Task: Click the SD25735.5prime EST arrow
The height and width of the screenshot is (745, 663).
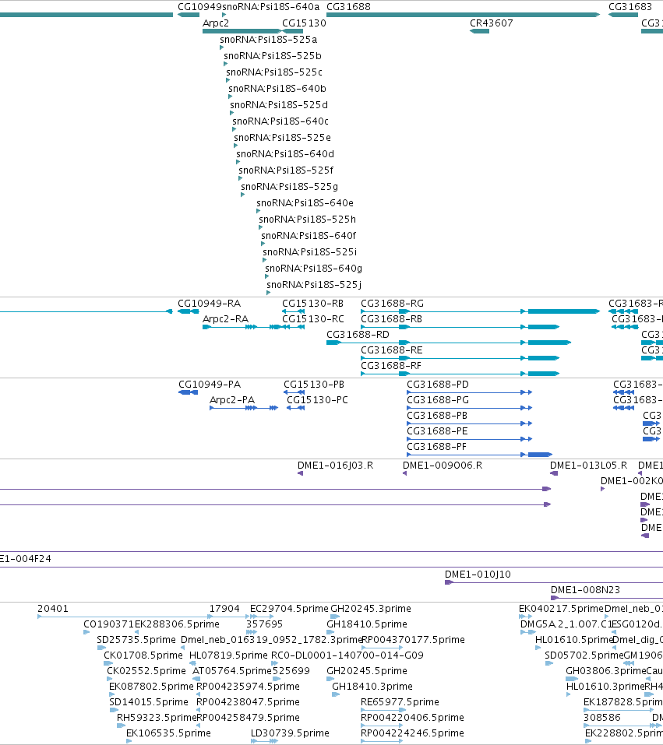Action: click(x=101, y=648)
